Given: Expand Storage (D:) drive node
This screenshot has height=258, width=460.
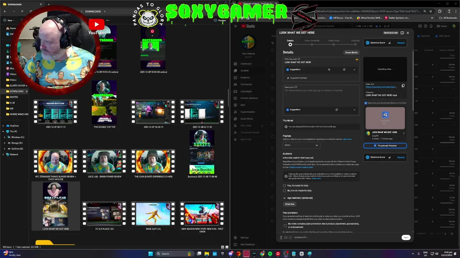Looking at the screenshot, I should [4, 143].
